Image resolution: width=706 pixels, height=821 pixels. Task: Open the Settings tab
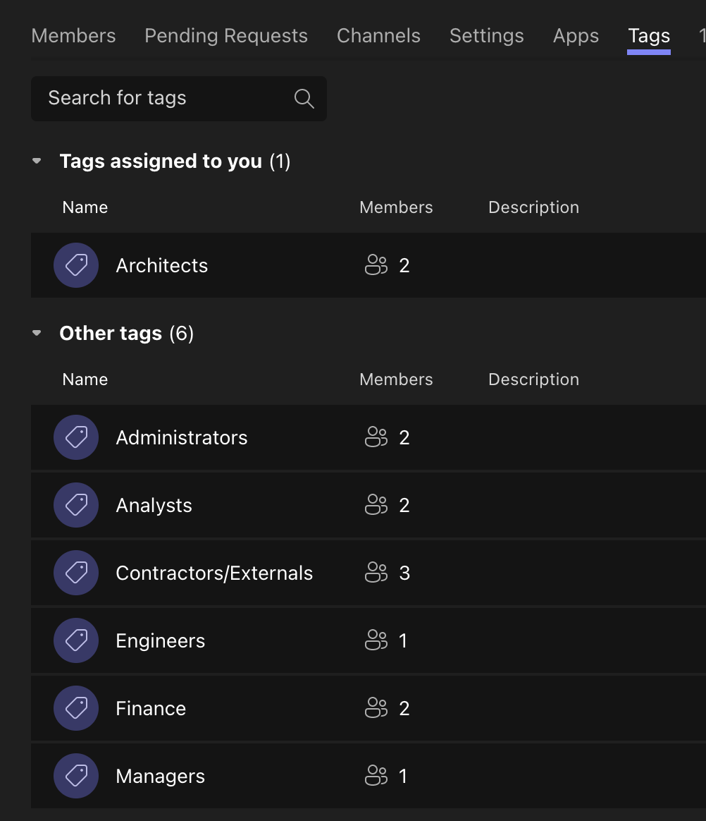(x=486, y=36)
